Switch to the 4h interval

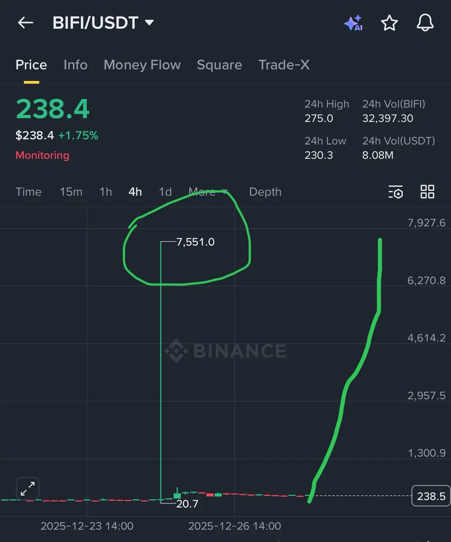click(x=135, y=192)
